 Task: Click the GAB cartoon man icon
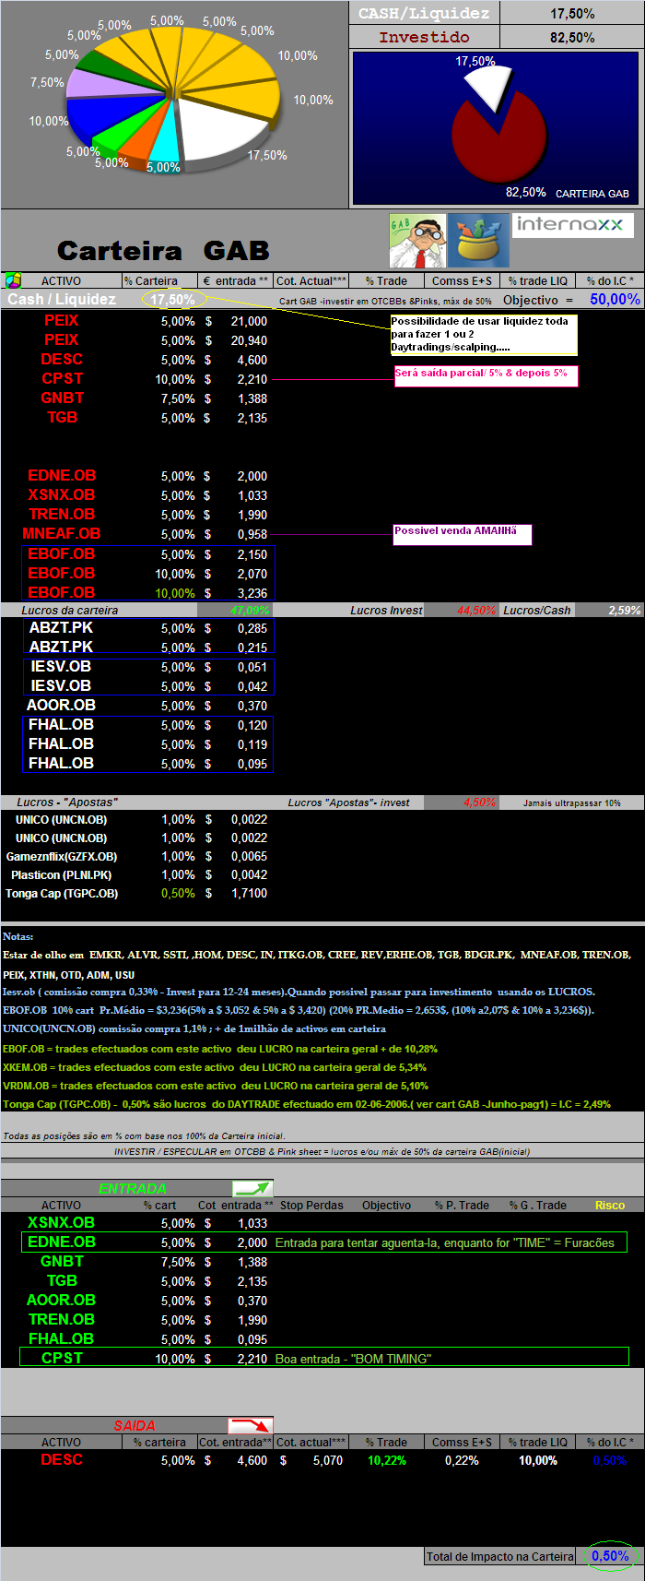pyautogui.click(x=417, y=241)
